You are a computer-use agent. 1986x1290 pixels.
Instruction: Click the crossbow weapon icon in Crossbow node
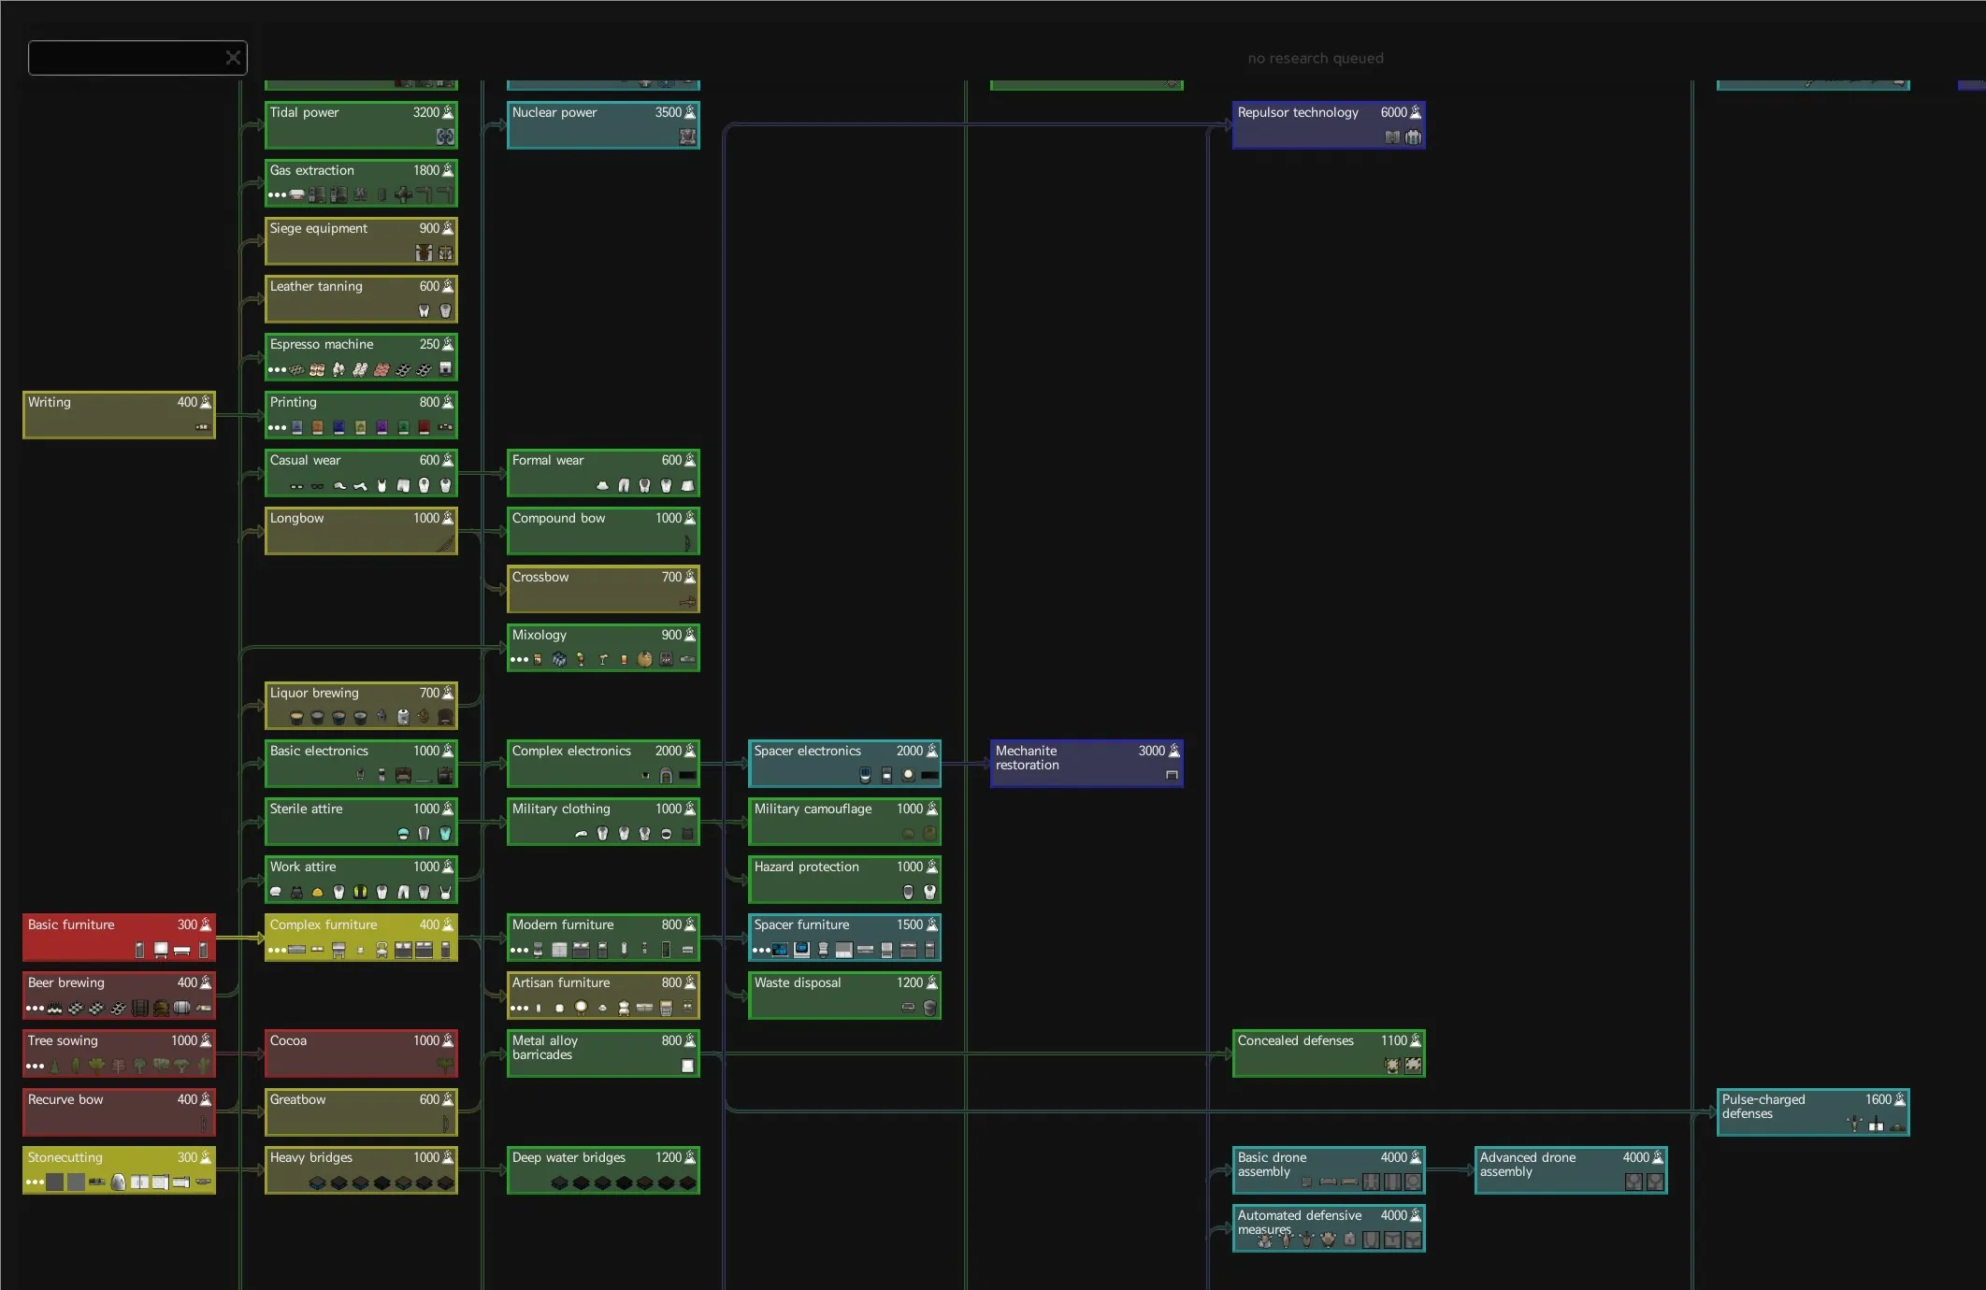[687, 602]
